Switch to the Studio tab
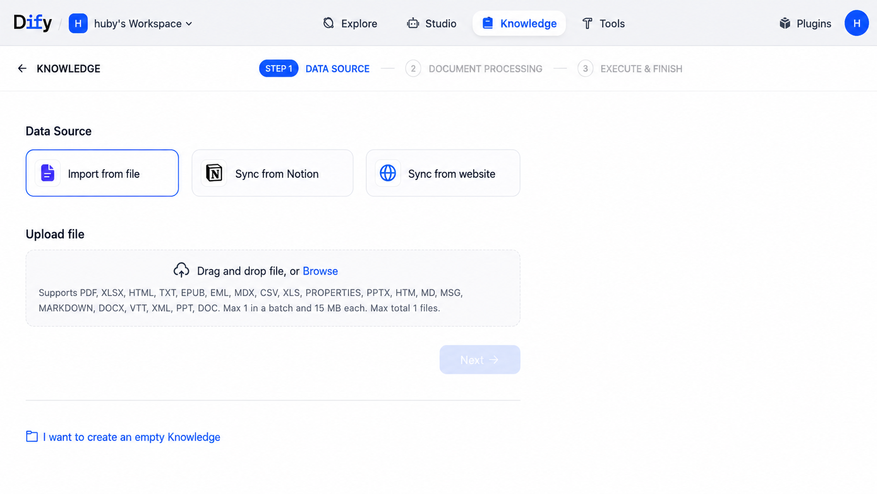 (431, 23)
